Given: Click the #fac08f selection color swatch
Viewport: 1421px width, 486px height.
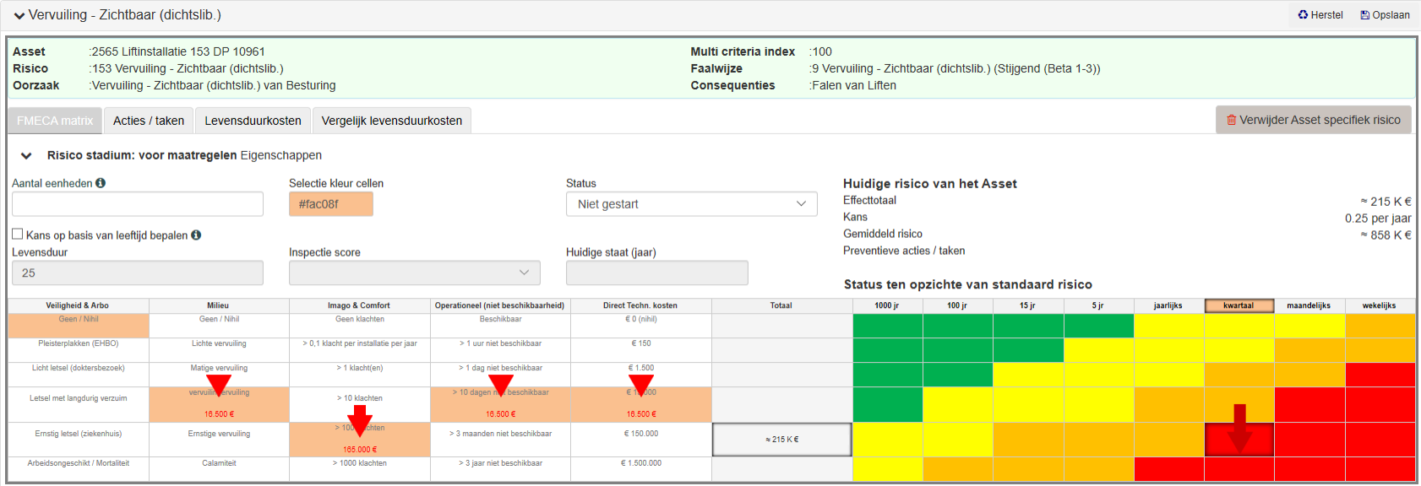Looking at the screenshot, I should pos(331,204).
